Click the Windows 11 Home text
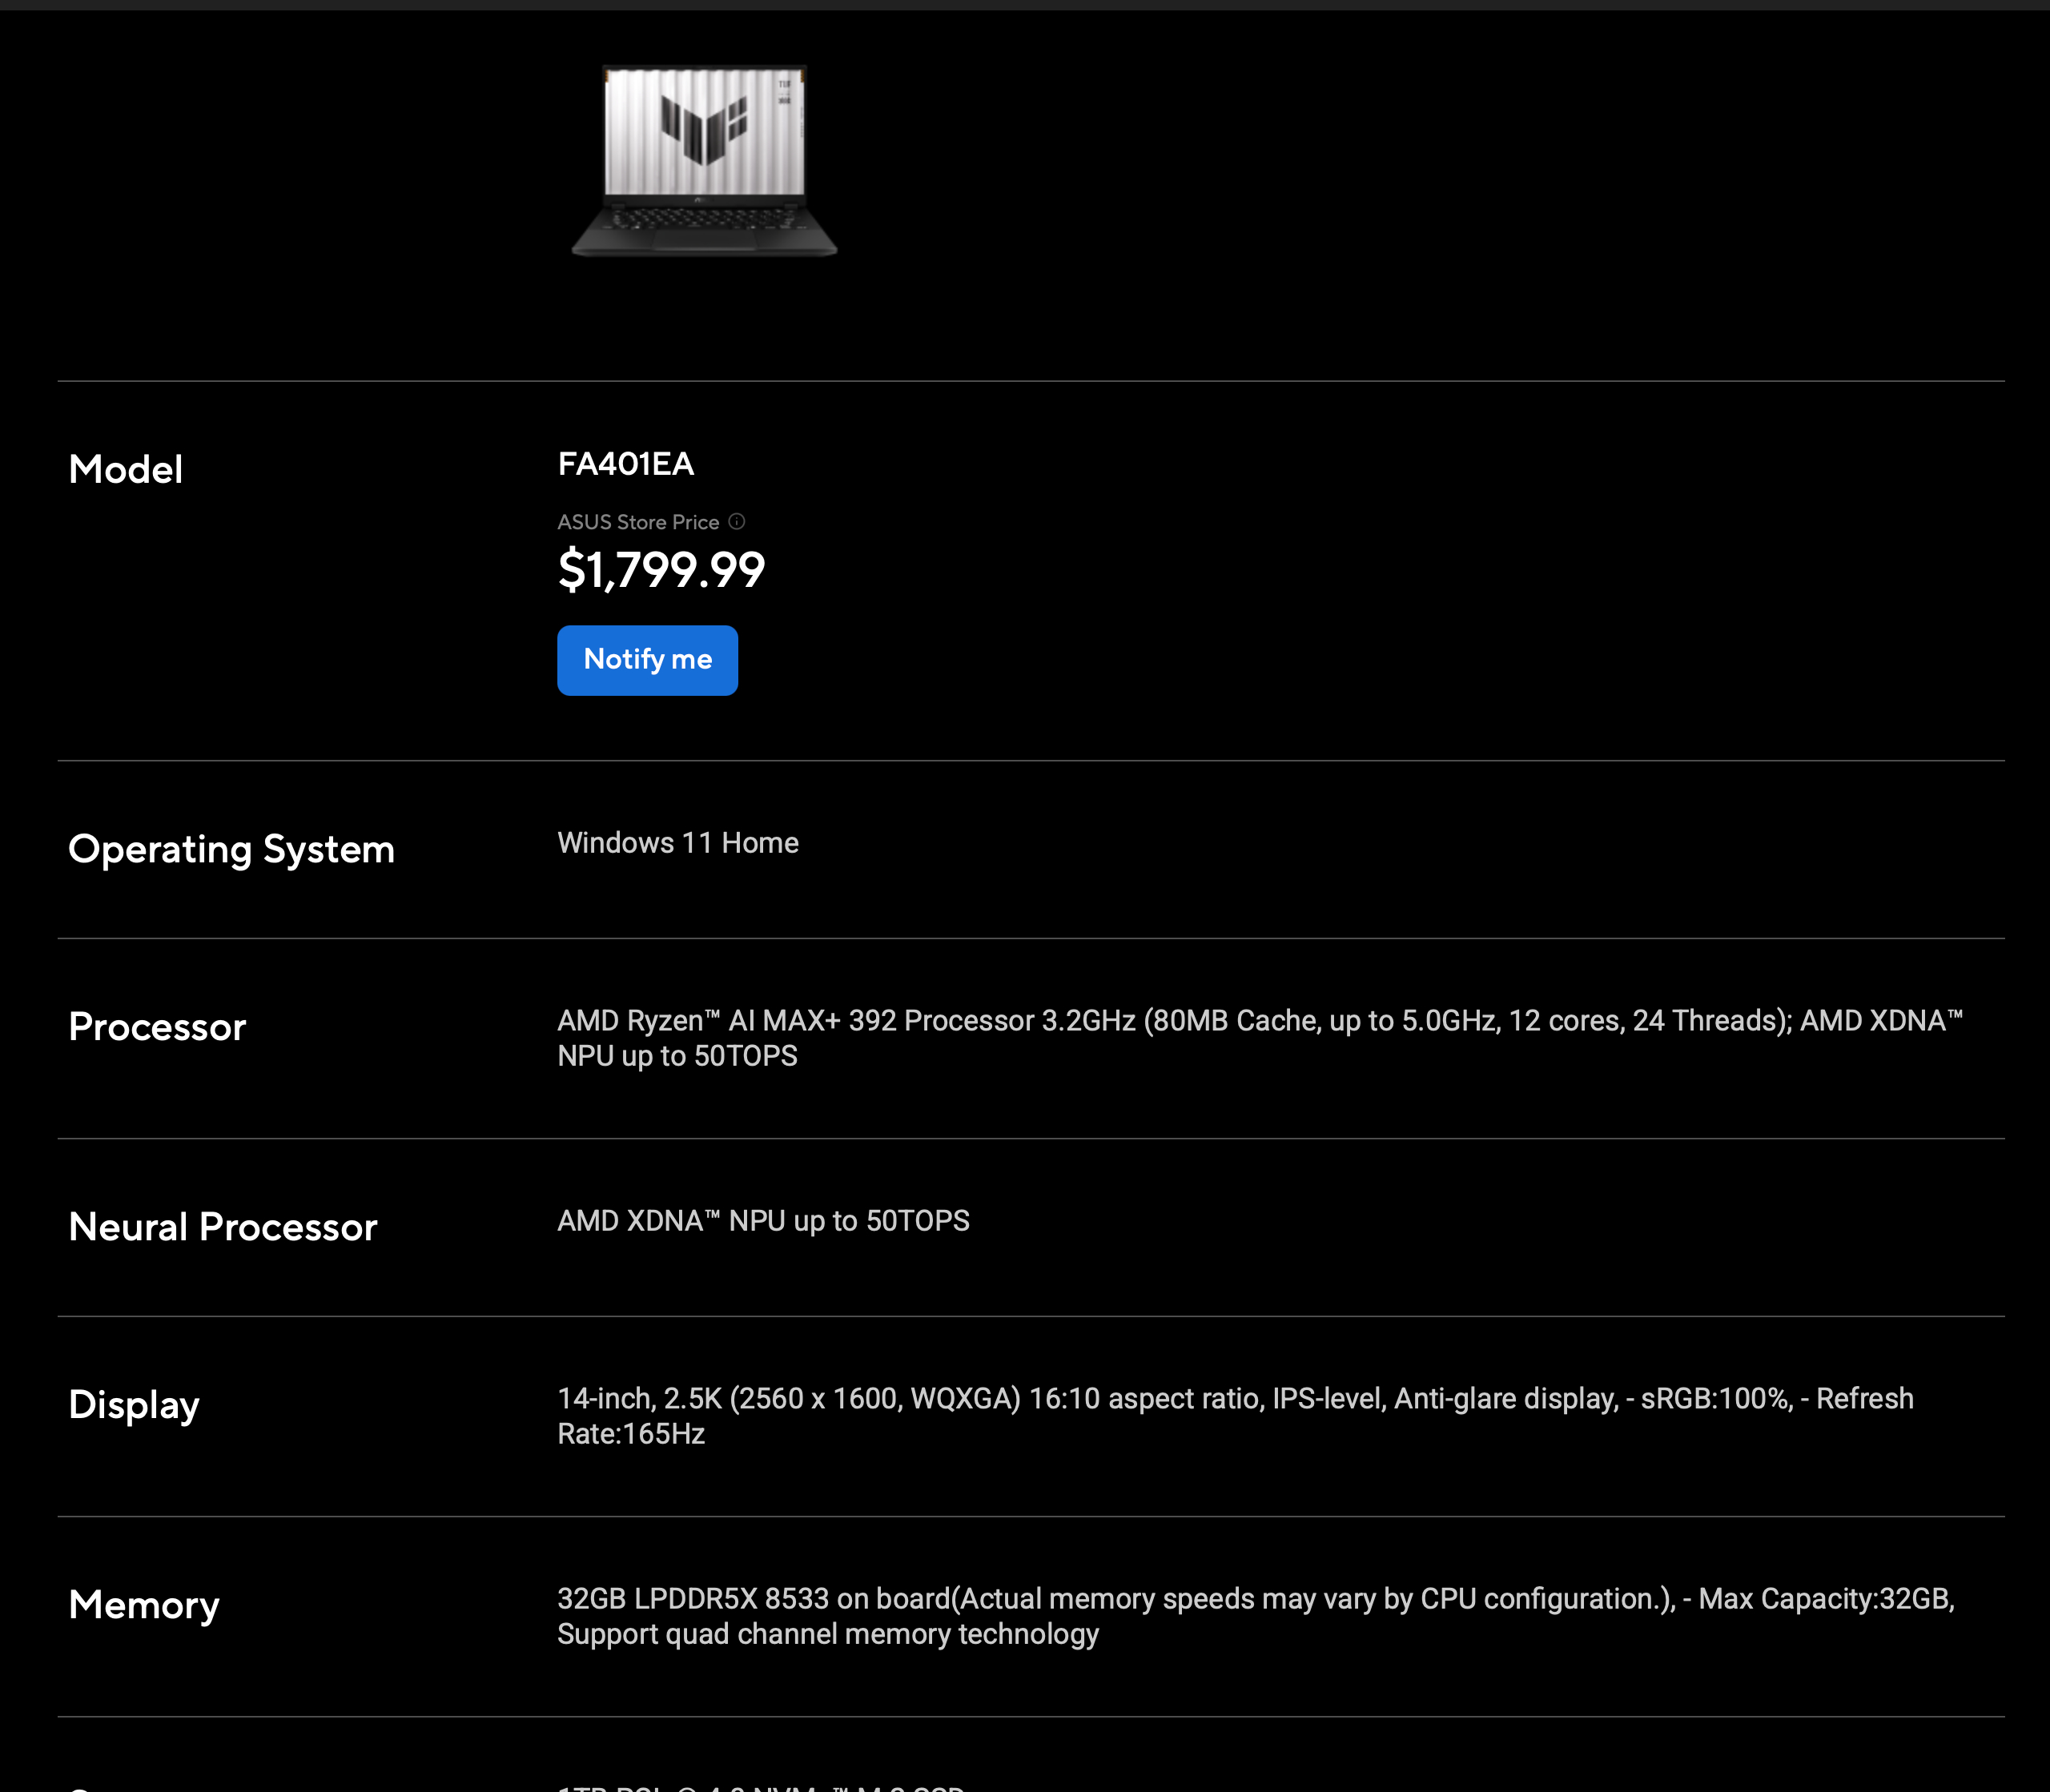 pyautogui.click(x=677, y=843)
